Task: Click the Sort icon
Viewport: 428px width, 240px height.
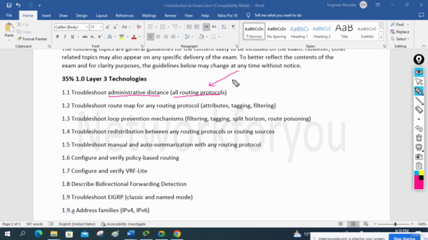Action: pos(224,27)
